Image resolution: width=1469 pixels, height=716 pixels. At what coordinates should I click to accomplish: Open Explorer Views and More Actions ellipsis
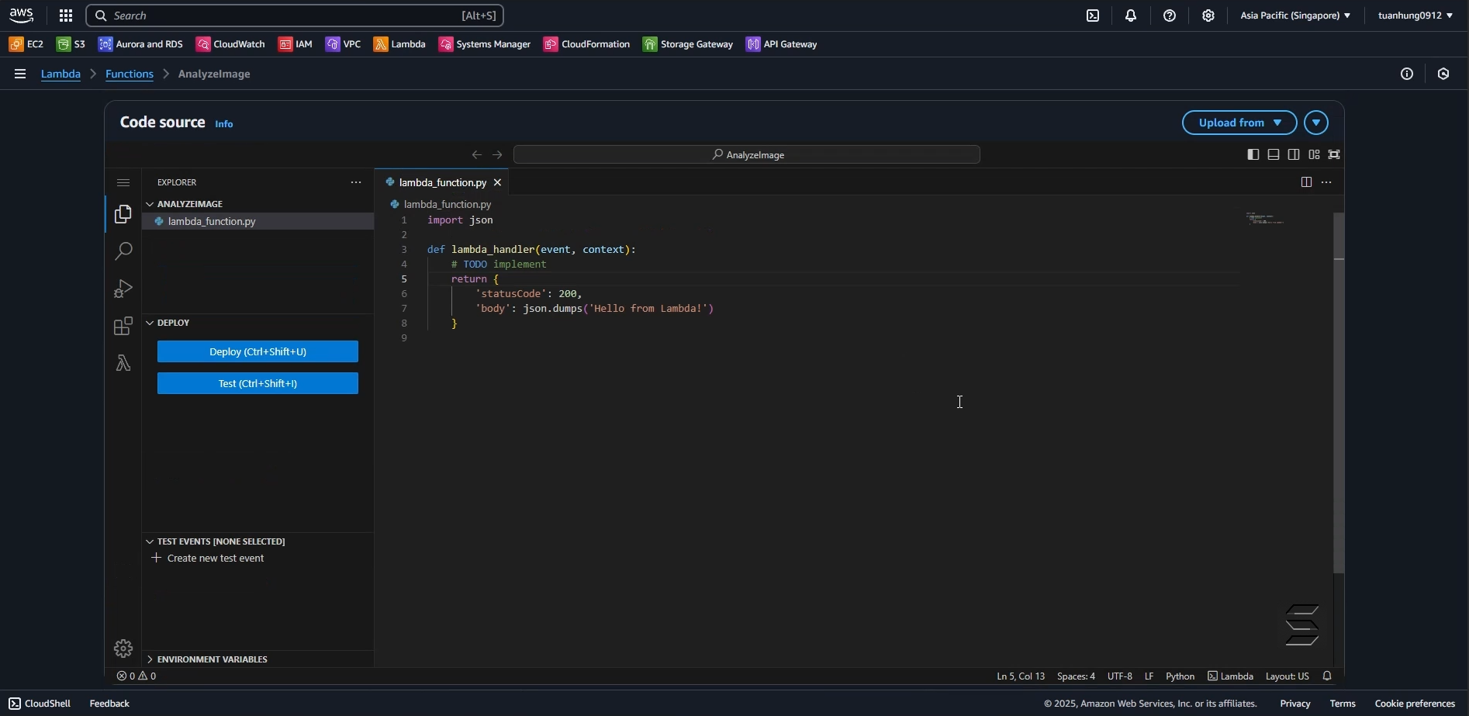point(356,182)
